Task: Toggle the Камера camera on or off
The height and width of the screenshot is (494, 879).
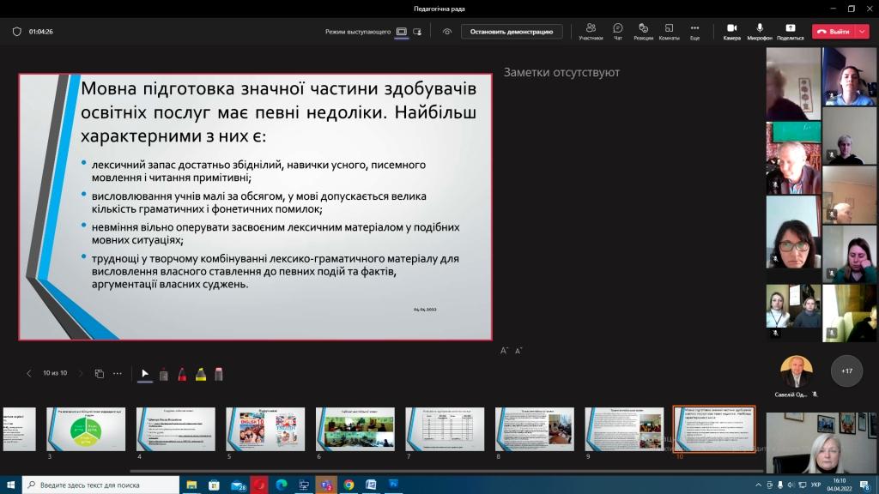Action: click(731, 31)
